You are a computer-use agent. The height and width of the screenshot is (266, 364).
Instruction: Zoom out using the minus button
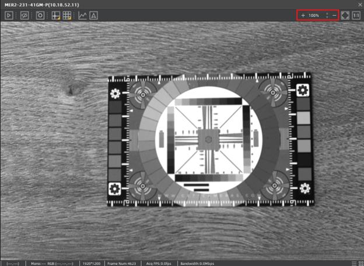[x=334, y=15]
